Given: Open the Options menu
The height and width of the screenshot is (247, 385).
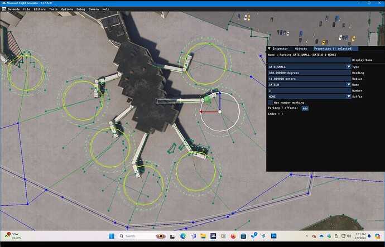Looking at the screenshot, I should (x=67, y=9).
